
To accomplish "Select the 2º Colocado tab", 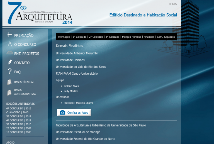I will pos(96,37).
